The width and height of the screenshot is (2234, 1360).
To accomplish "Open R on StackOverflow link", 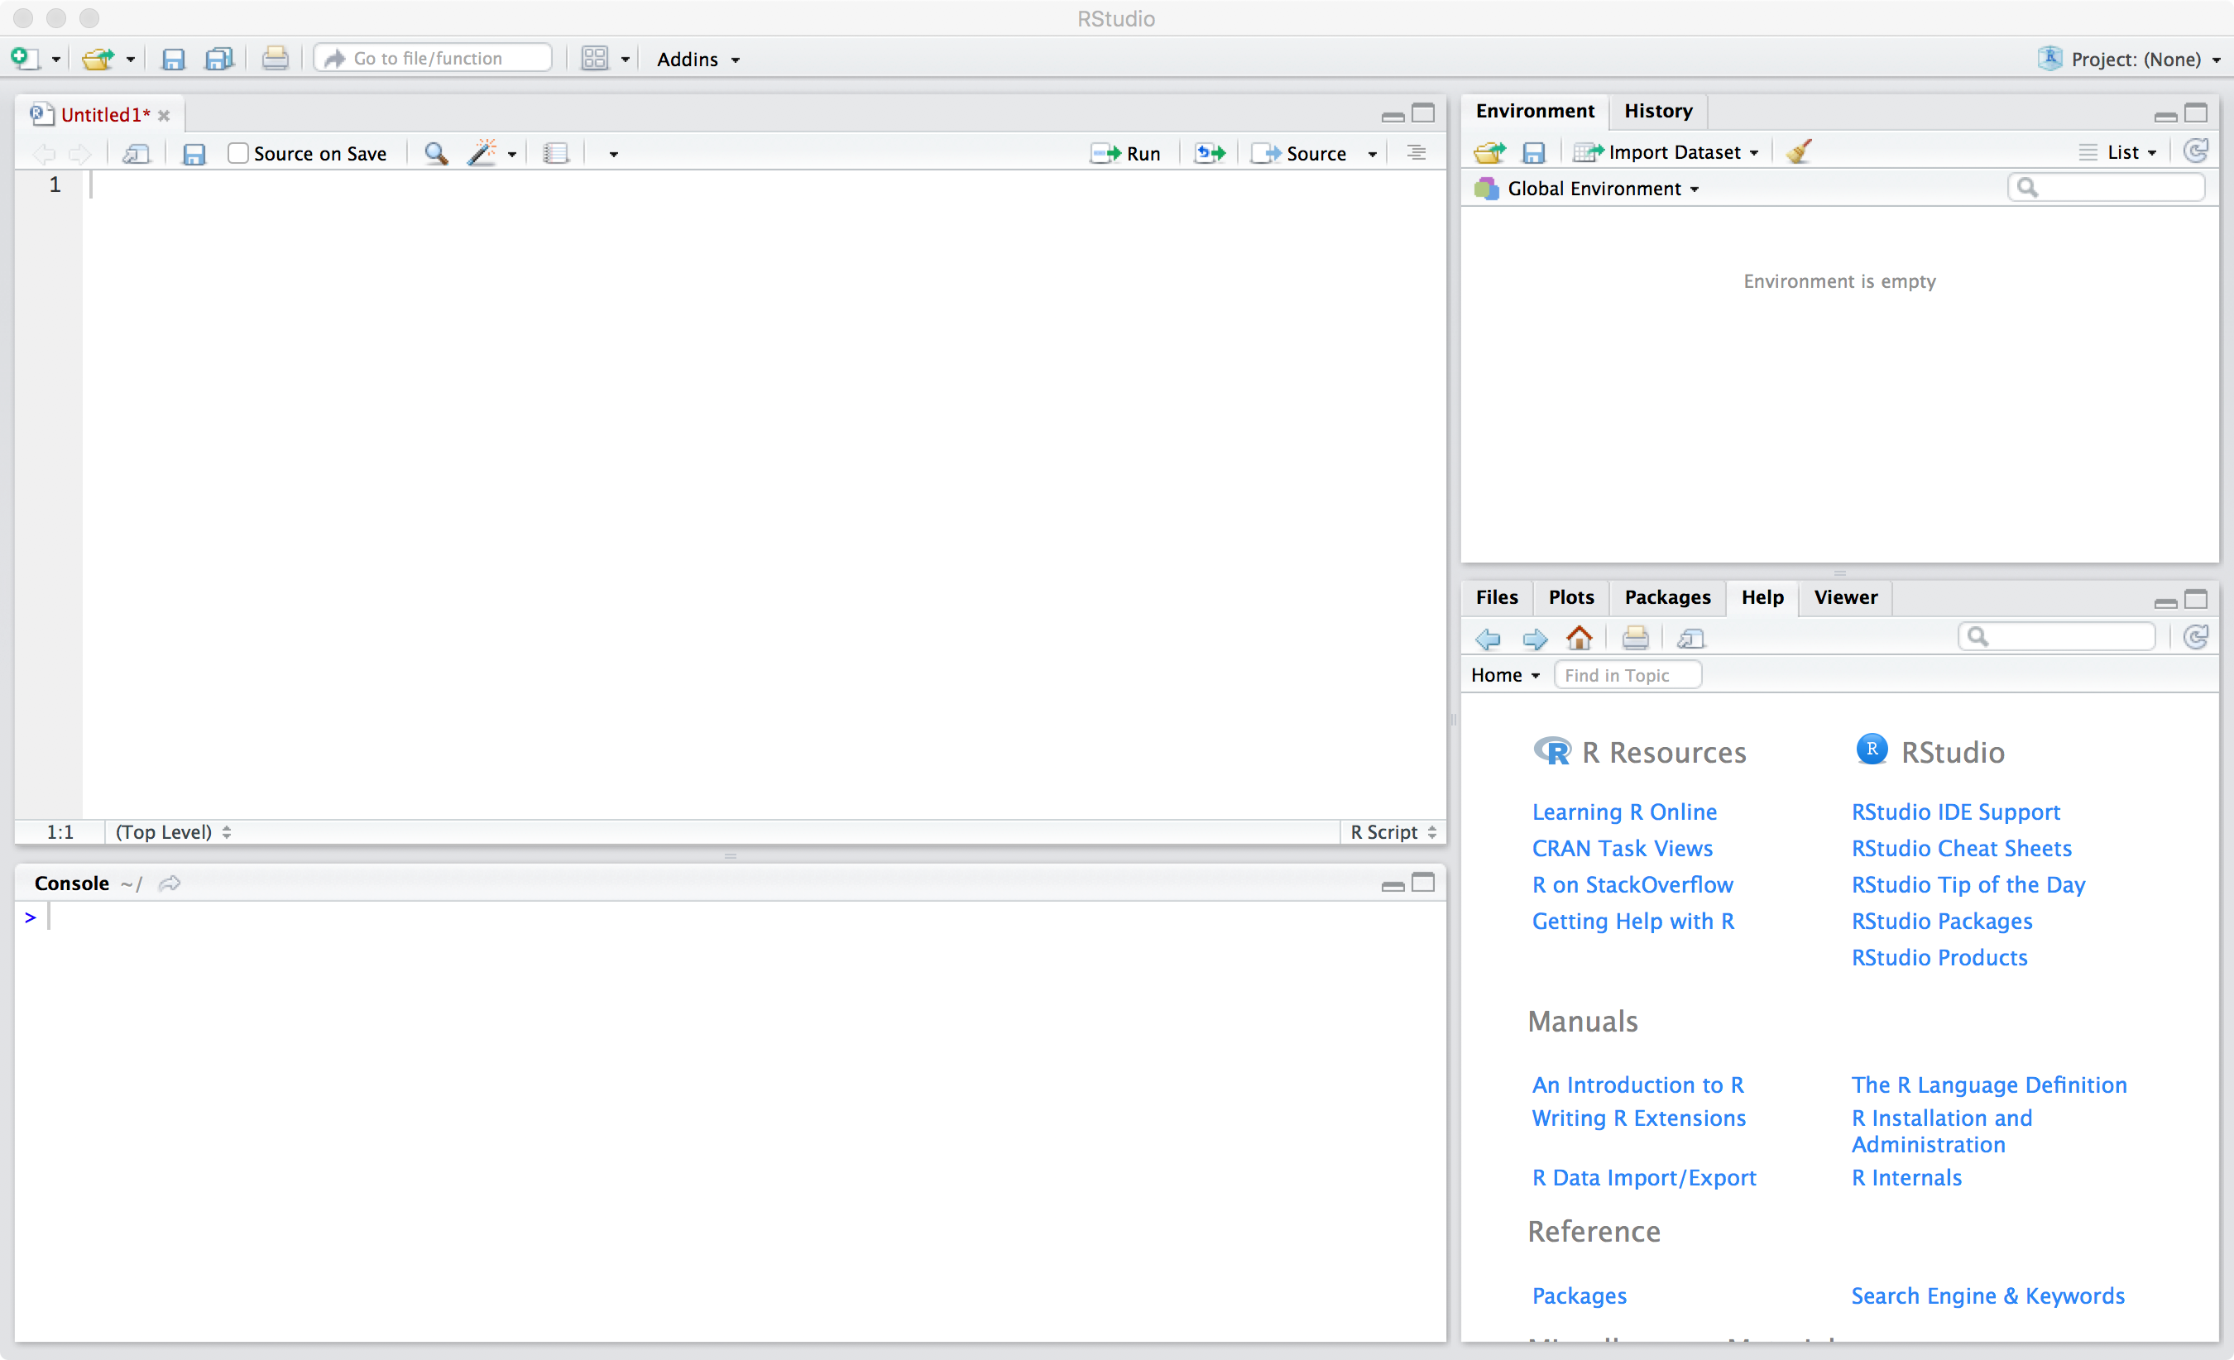I will coord(1632,884).
